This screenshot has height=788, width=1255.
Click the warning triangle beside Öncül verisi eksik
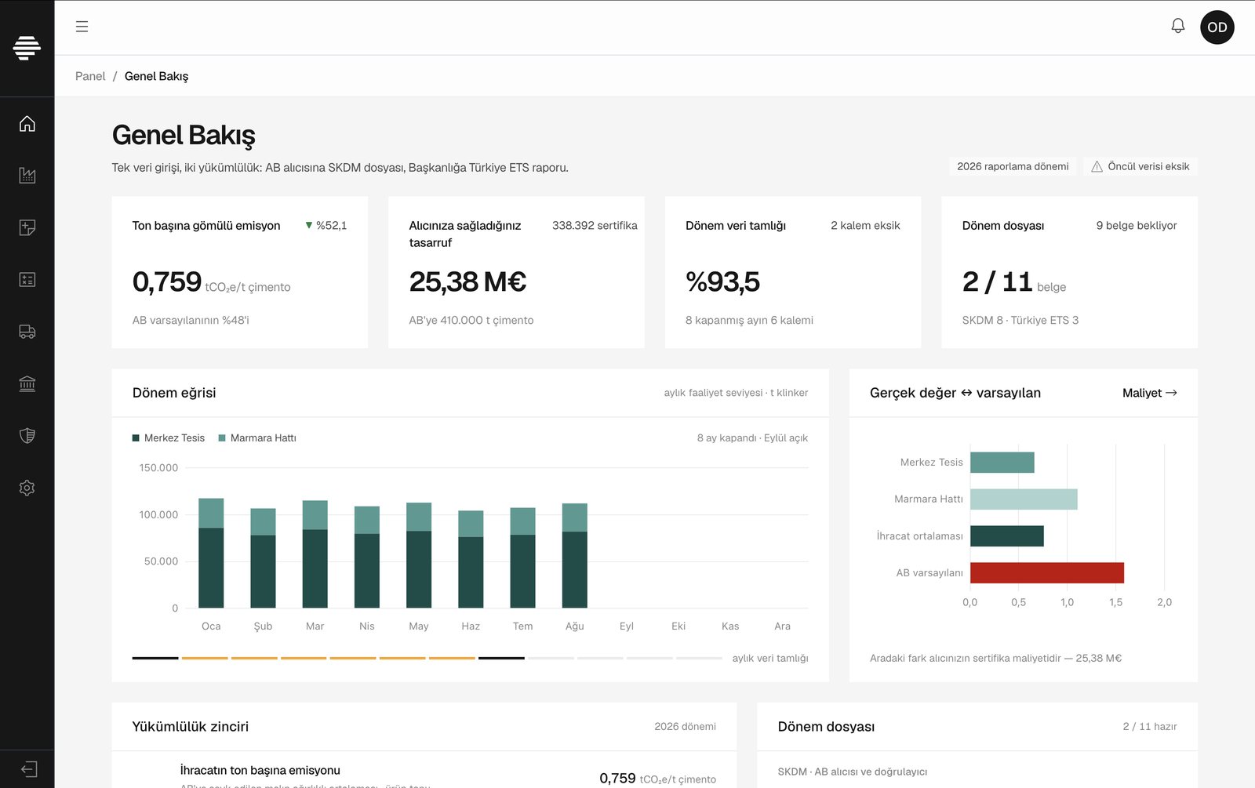click(1097, 166)
